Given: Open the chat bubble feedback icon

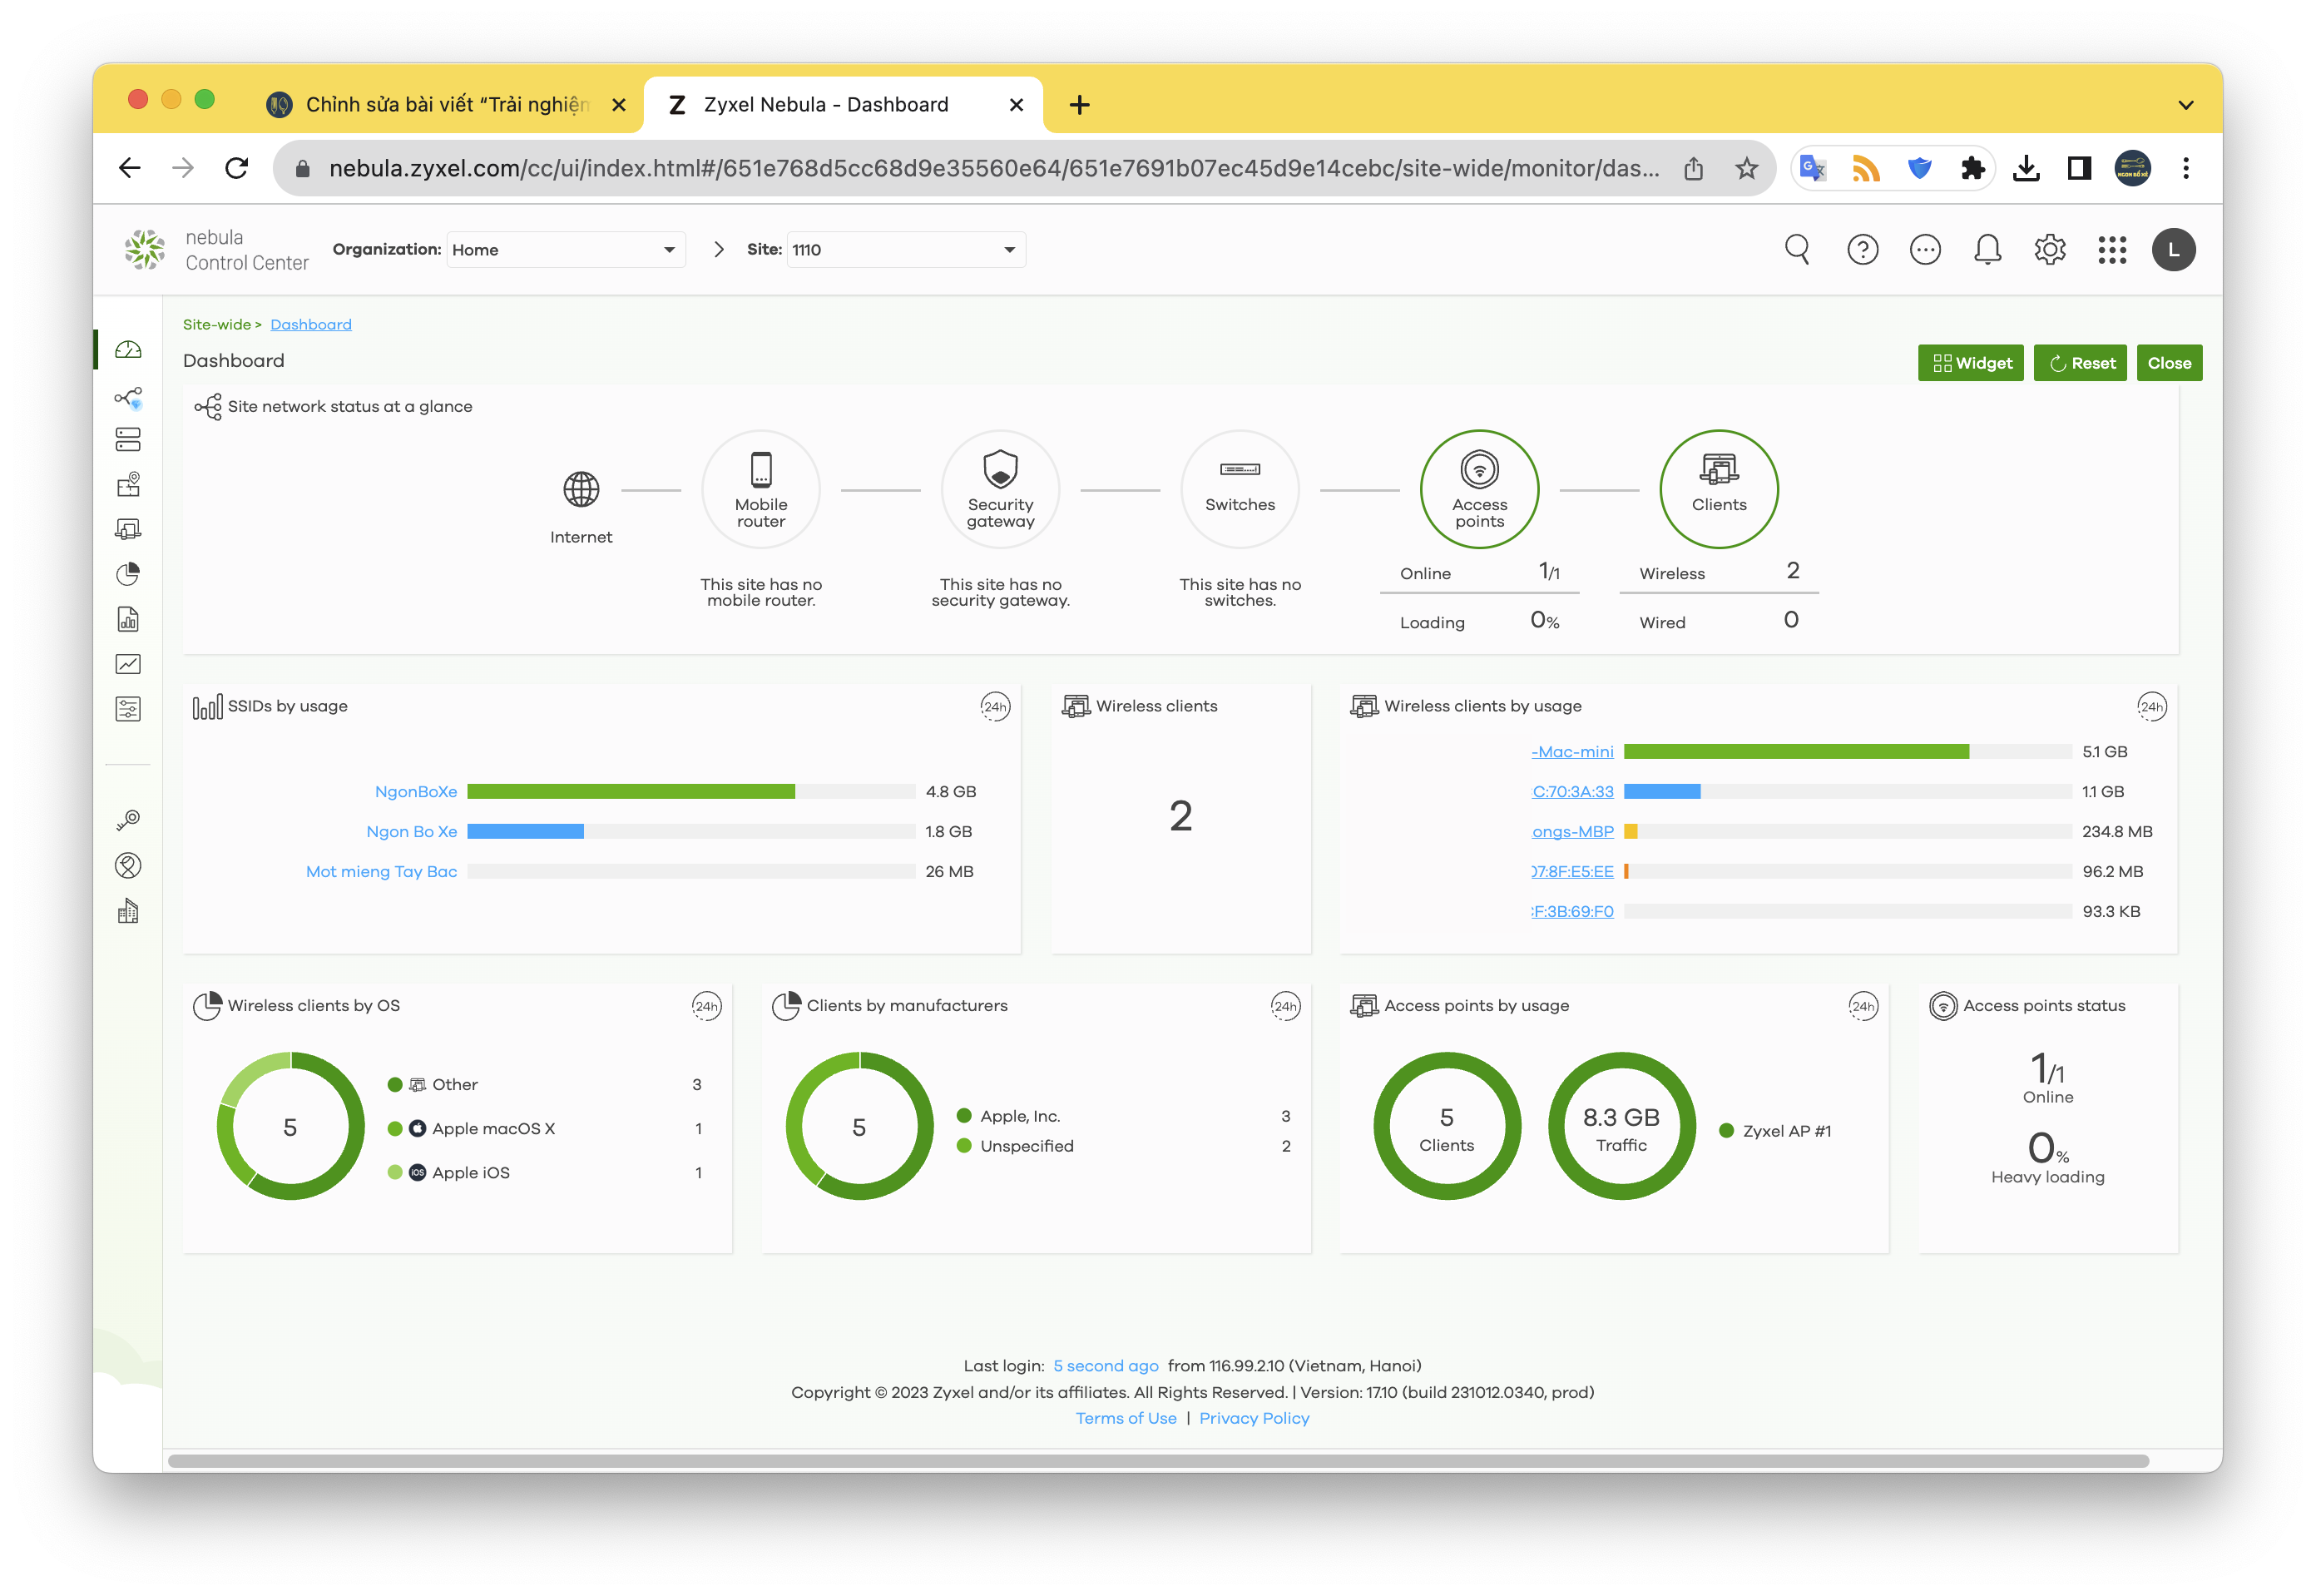Looking at the screenshot, I should coord(1924,249).
